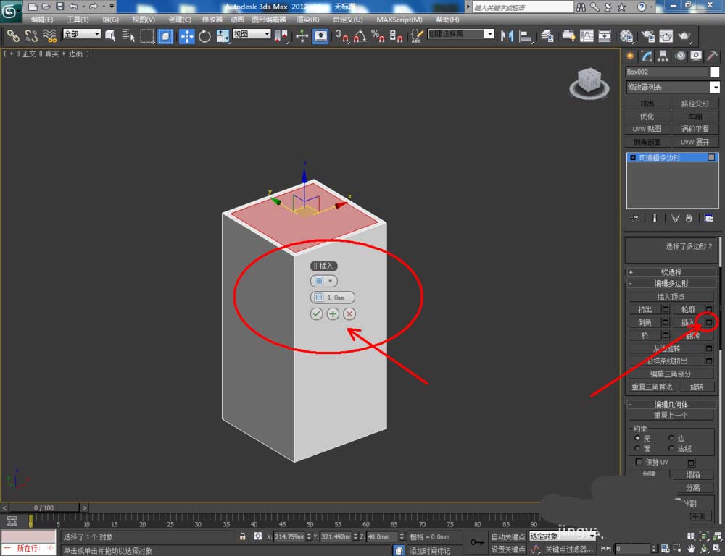Cancel inset with the red X button
The height and width of the screenshot is (556, 725).
click(x=349, y=313)
